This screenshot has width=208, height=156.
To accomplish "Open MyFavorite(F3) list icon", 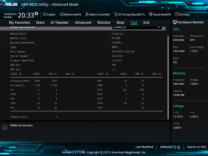I will point(62,14).
